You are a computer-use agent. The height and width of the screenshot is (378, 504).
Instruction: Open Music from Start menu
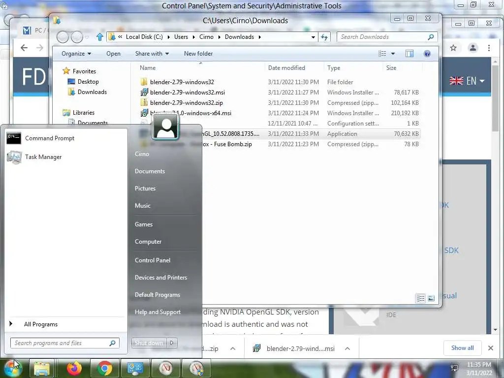[x=142, y=206]
